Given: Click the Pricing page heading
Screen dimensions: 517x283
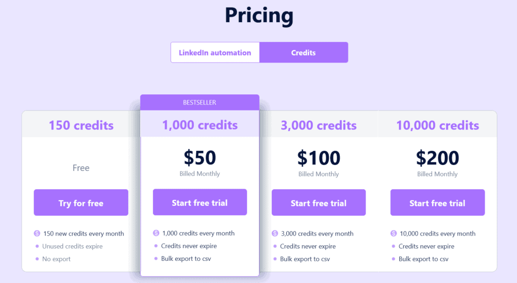Looking at the screenshot, I should [x=259, y=15].
